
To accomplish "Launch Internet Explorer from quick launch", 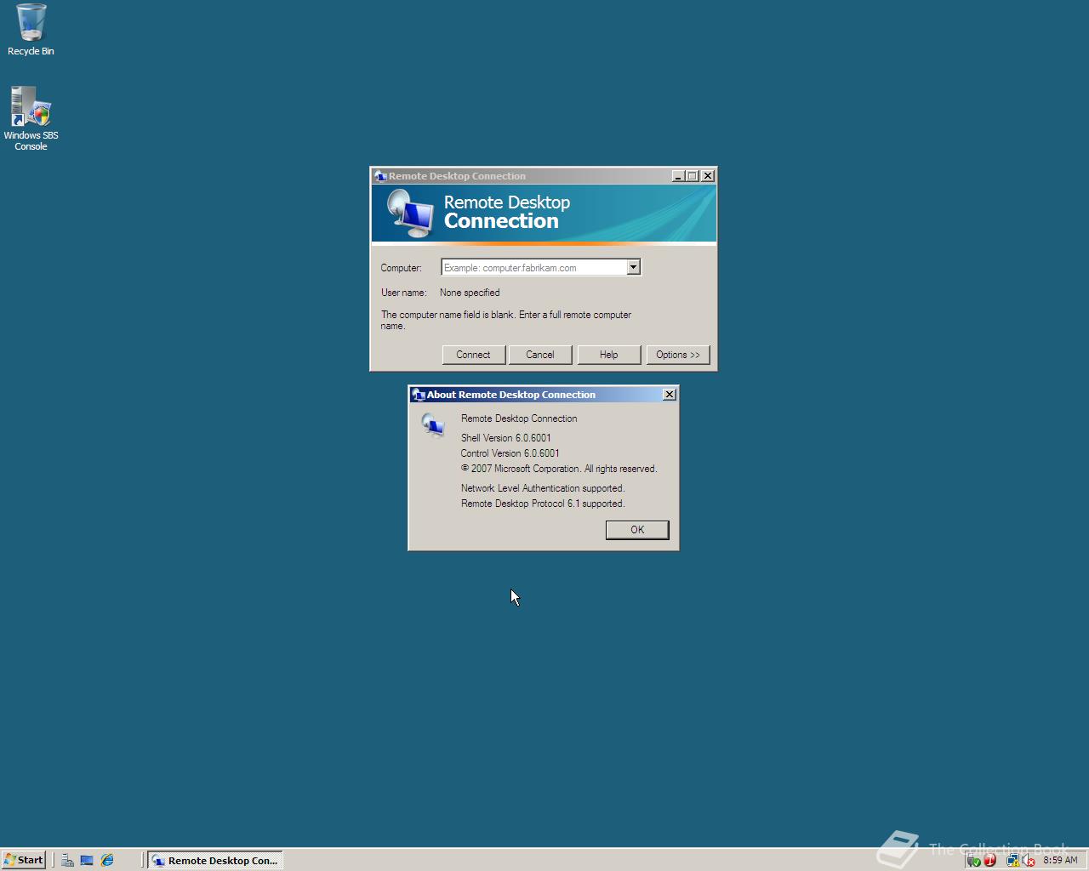I will click(x=107, y=860).
